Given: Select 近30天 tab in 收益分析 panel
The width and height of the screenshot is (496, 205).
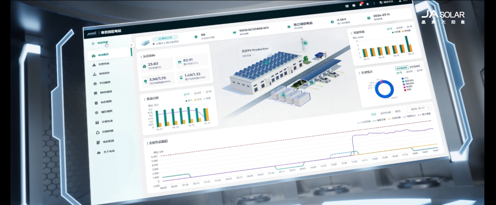Looking at the screenshot, I should 198,93.
